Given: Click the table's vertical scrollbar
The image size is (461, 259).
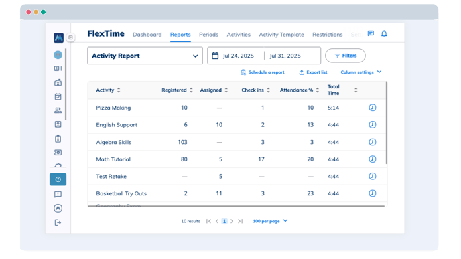Looking at the screenshot, I should pyautogui.click(x=387, y=122).
